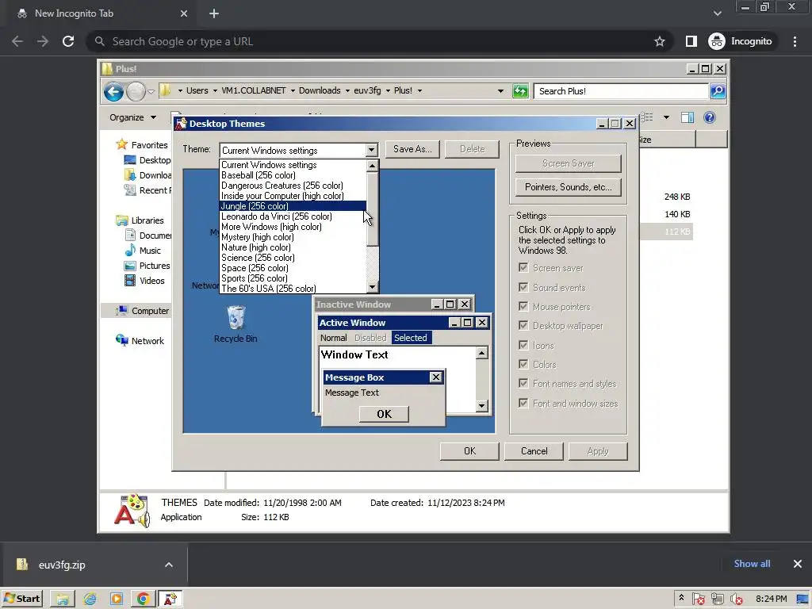Select Computer in navigation pane

pyautogui.click(x=150, y=311)
